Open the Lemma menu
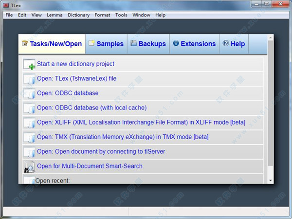This screenshot has height=219, width=292. pos(55,15)
